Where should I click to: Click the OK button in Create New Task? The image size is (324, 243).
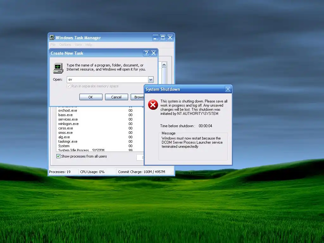(91, 97)
